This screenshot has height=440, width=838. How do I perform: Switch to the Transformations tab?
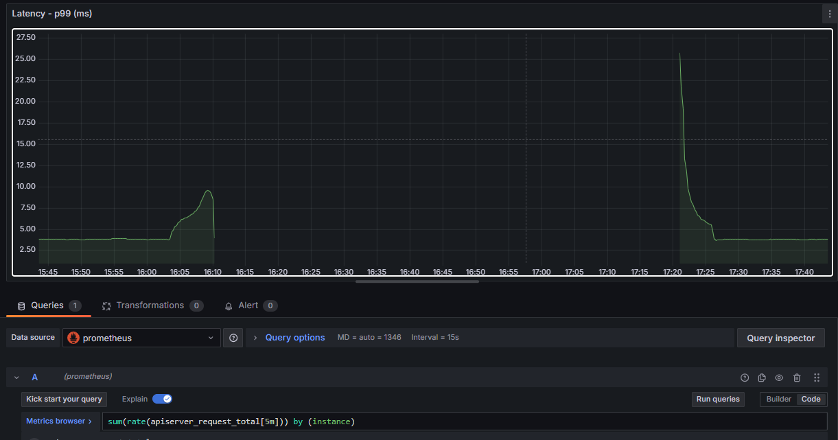click(x=152, y=305)
